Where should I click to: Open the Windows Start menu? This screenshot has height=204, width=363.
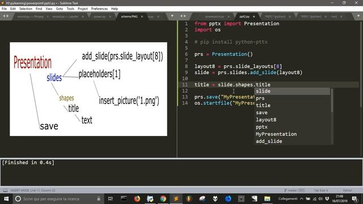tap(6, 199)
